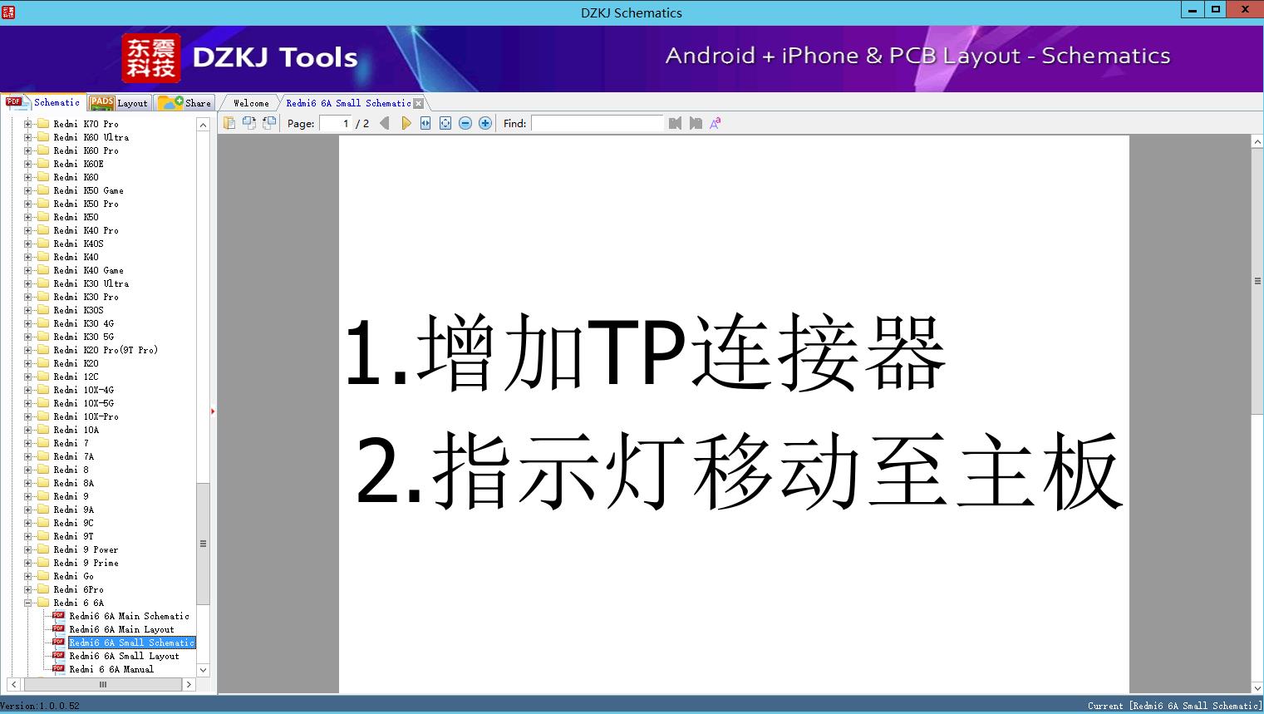Expand the Redmi 10X-Pro folder
The width and height of the screenshot is (1264, 714).
[x=27, y=416]
